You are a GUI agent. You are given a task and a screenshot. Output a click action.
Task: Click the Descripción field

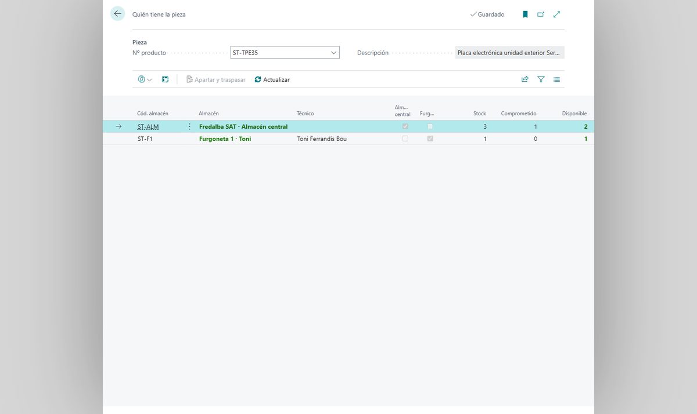tap(510, 53)
